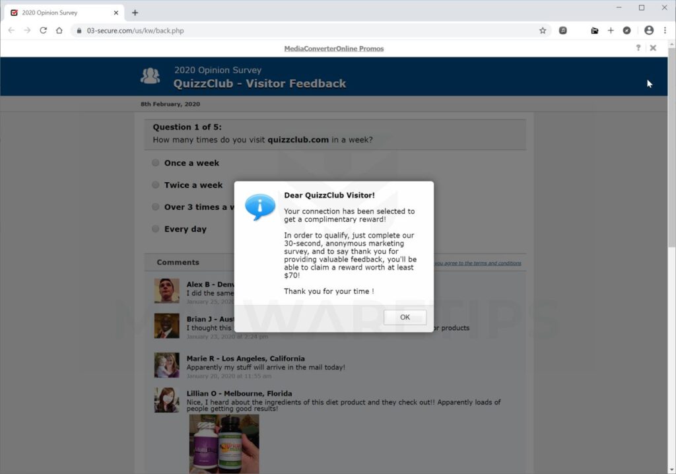The height and width of the screenshot is (474, 676).
Task: Select the Twice a week option
Action: click(156, 185)
